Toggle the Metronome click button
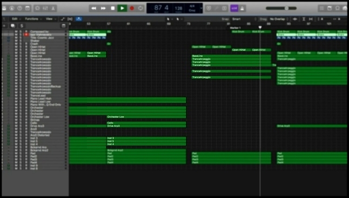This screenshot has width=349, height=198. tap(242, 8)
